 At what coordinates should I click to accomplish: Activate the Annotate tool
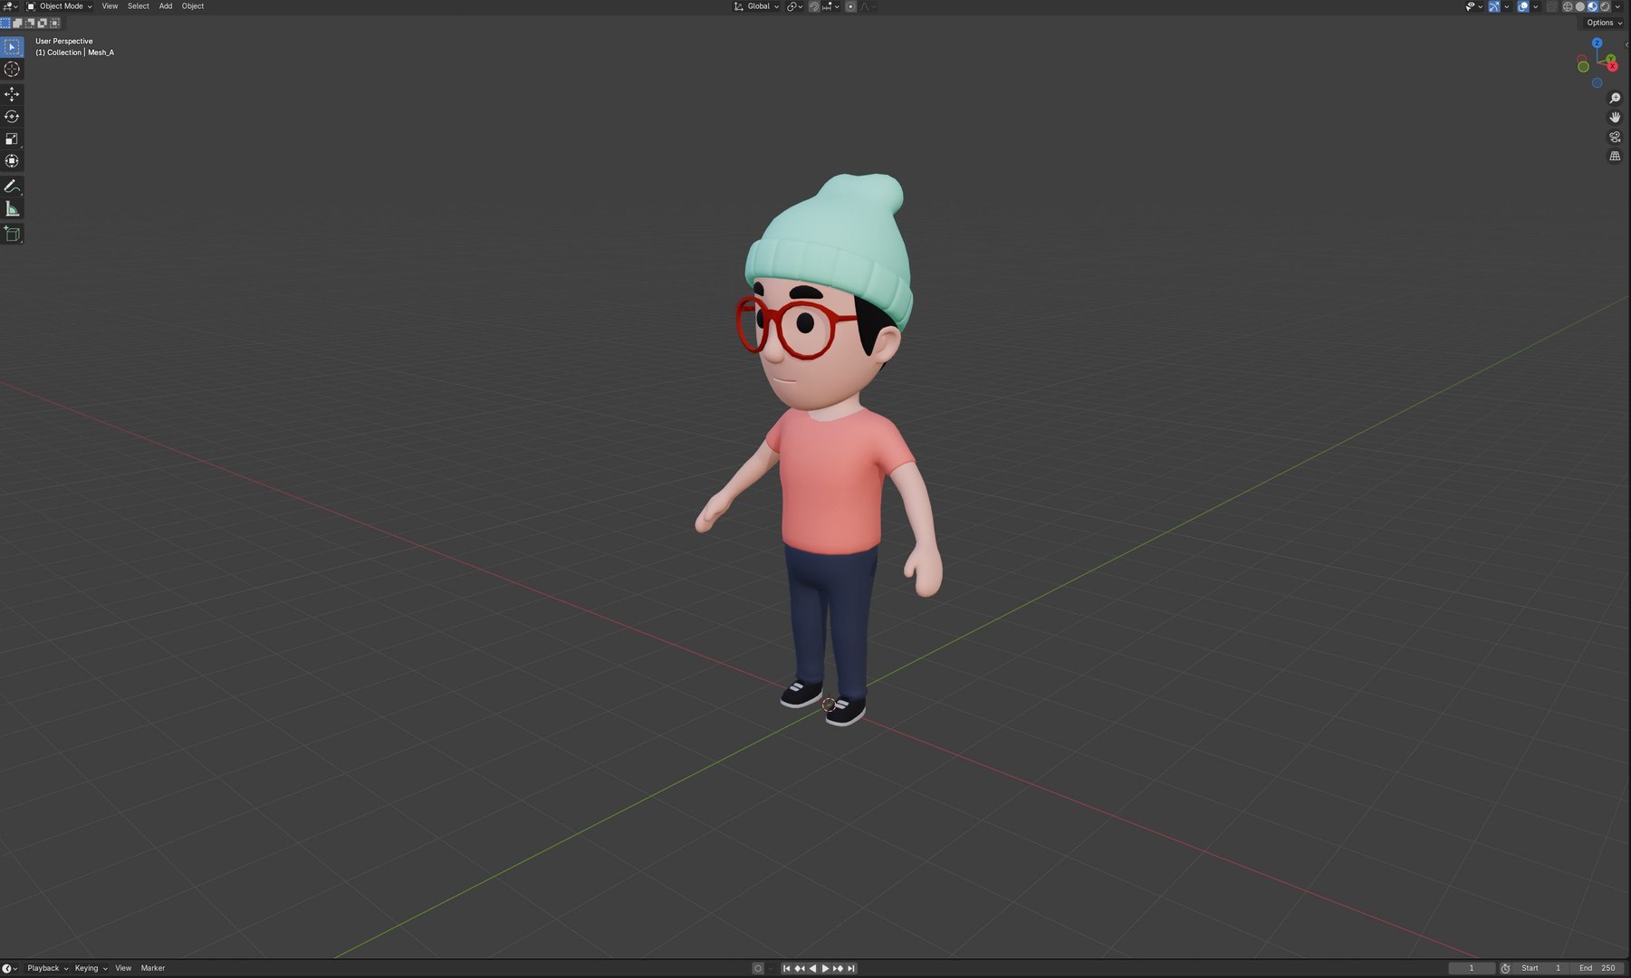[x=12, y=187]
